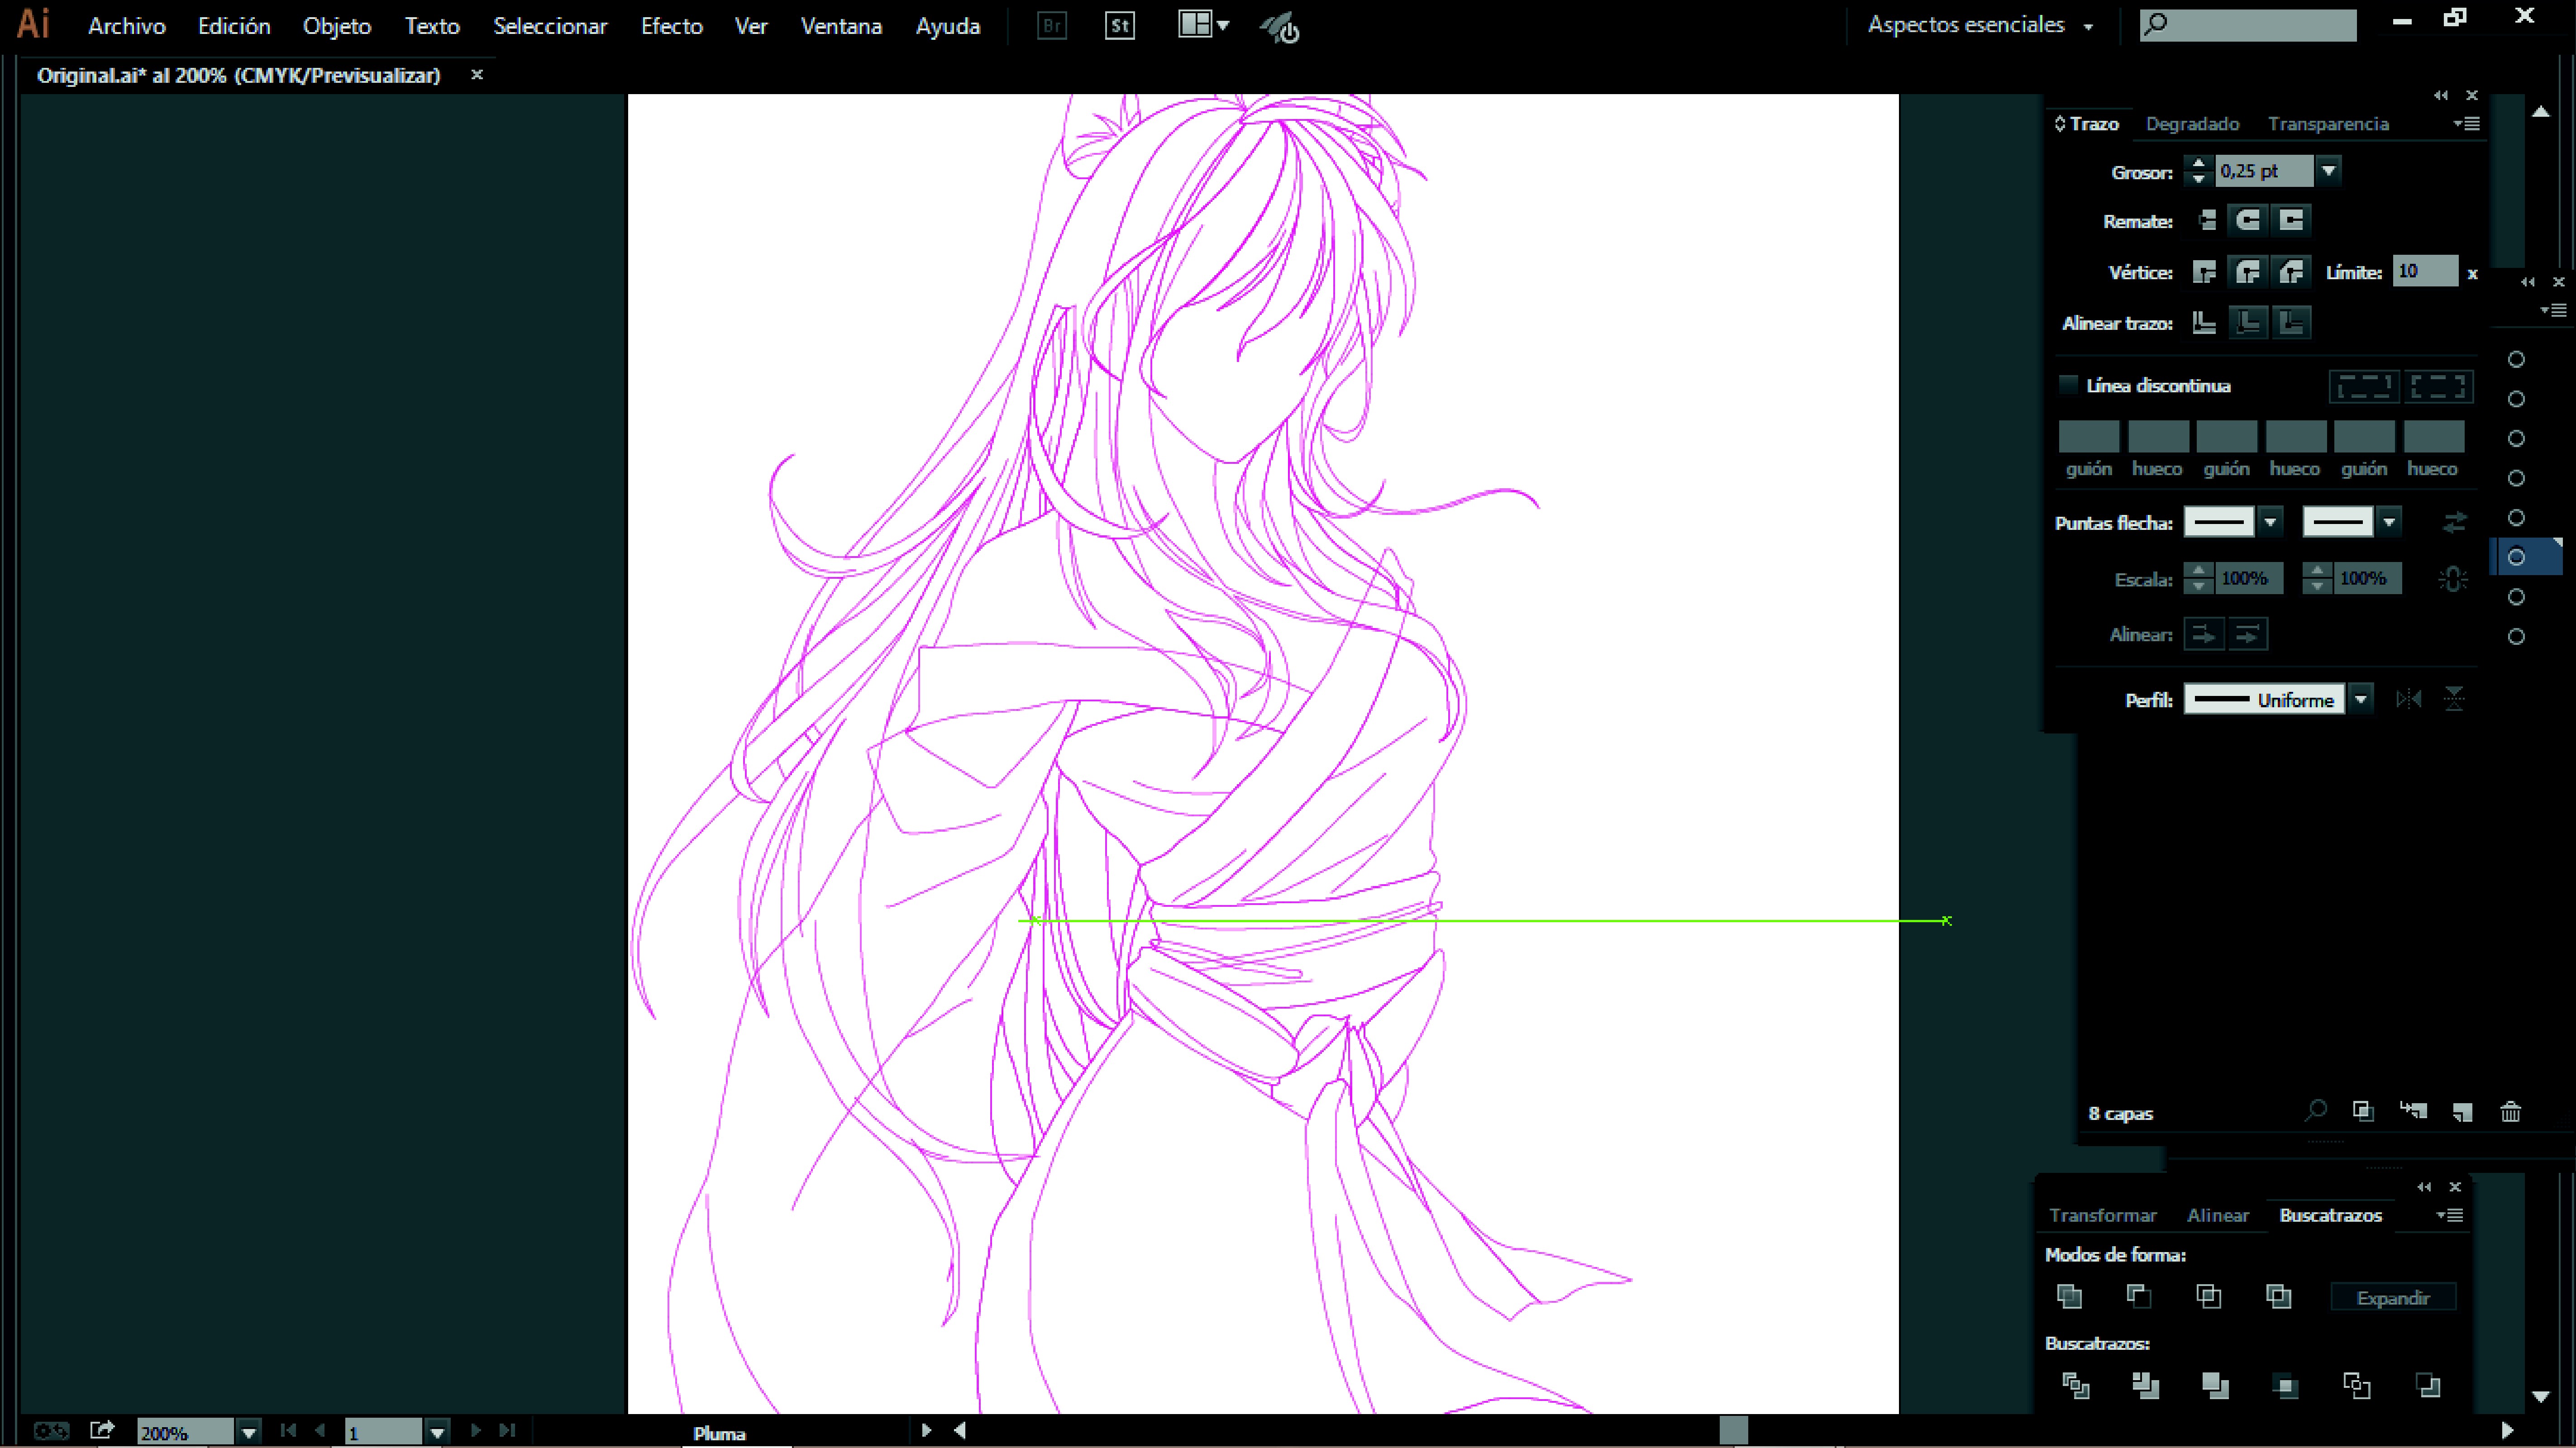Select the projecting cap Remate option
The width and height of the screenshot is (2576, 1448).
point(2291,220)
